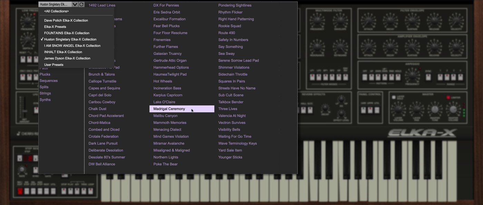
Task: Load Desolate 80's Summer preset
Action: (x=107, y=157)
